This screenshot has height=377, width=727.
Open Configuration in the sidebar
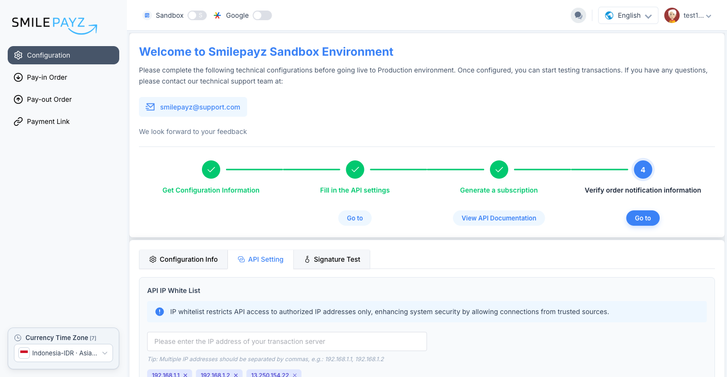tap(63, 55)
